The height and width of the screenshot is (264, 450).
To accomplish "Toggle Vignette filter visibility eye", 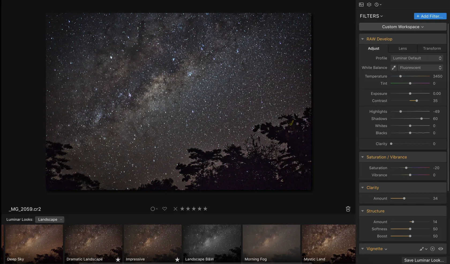I will pos(441,249).
